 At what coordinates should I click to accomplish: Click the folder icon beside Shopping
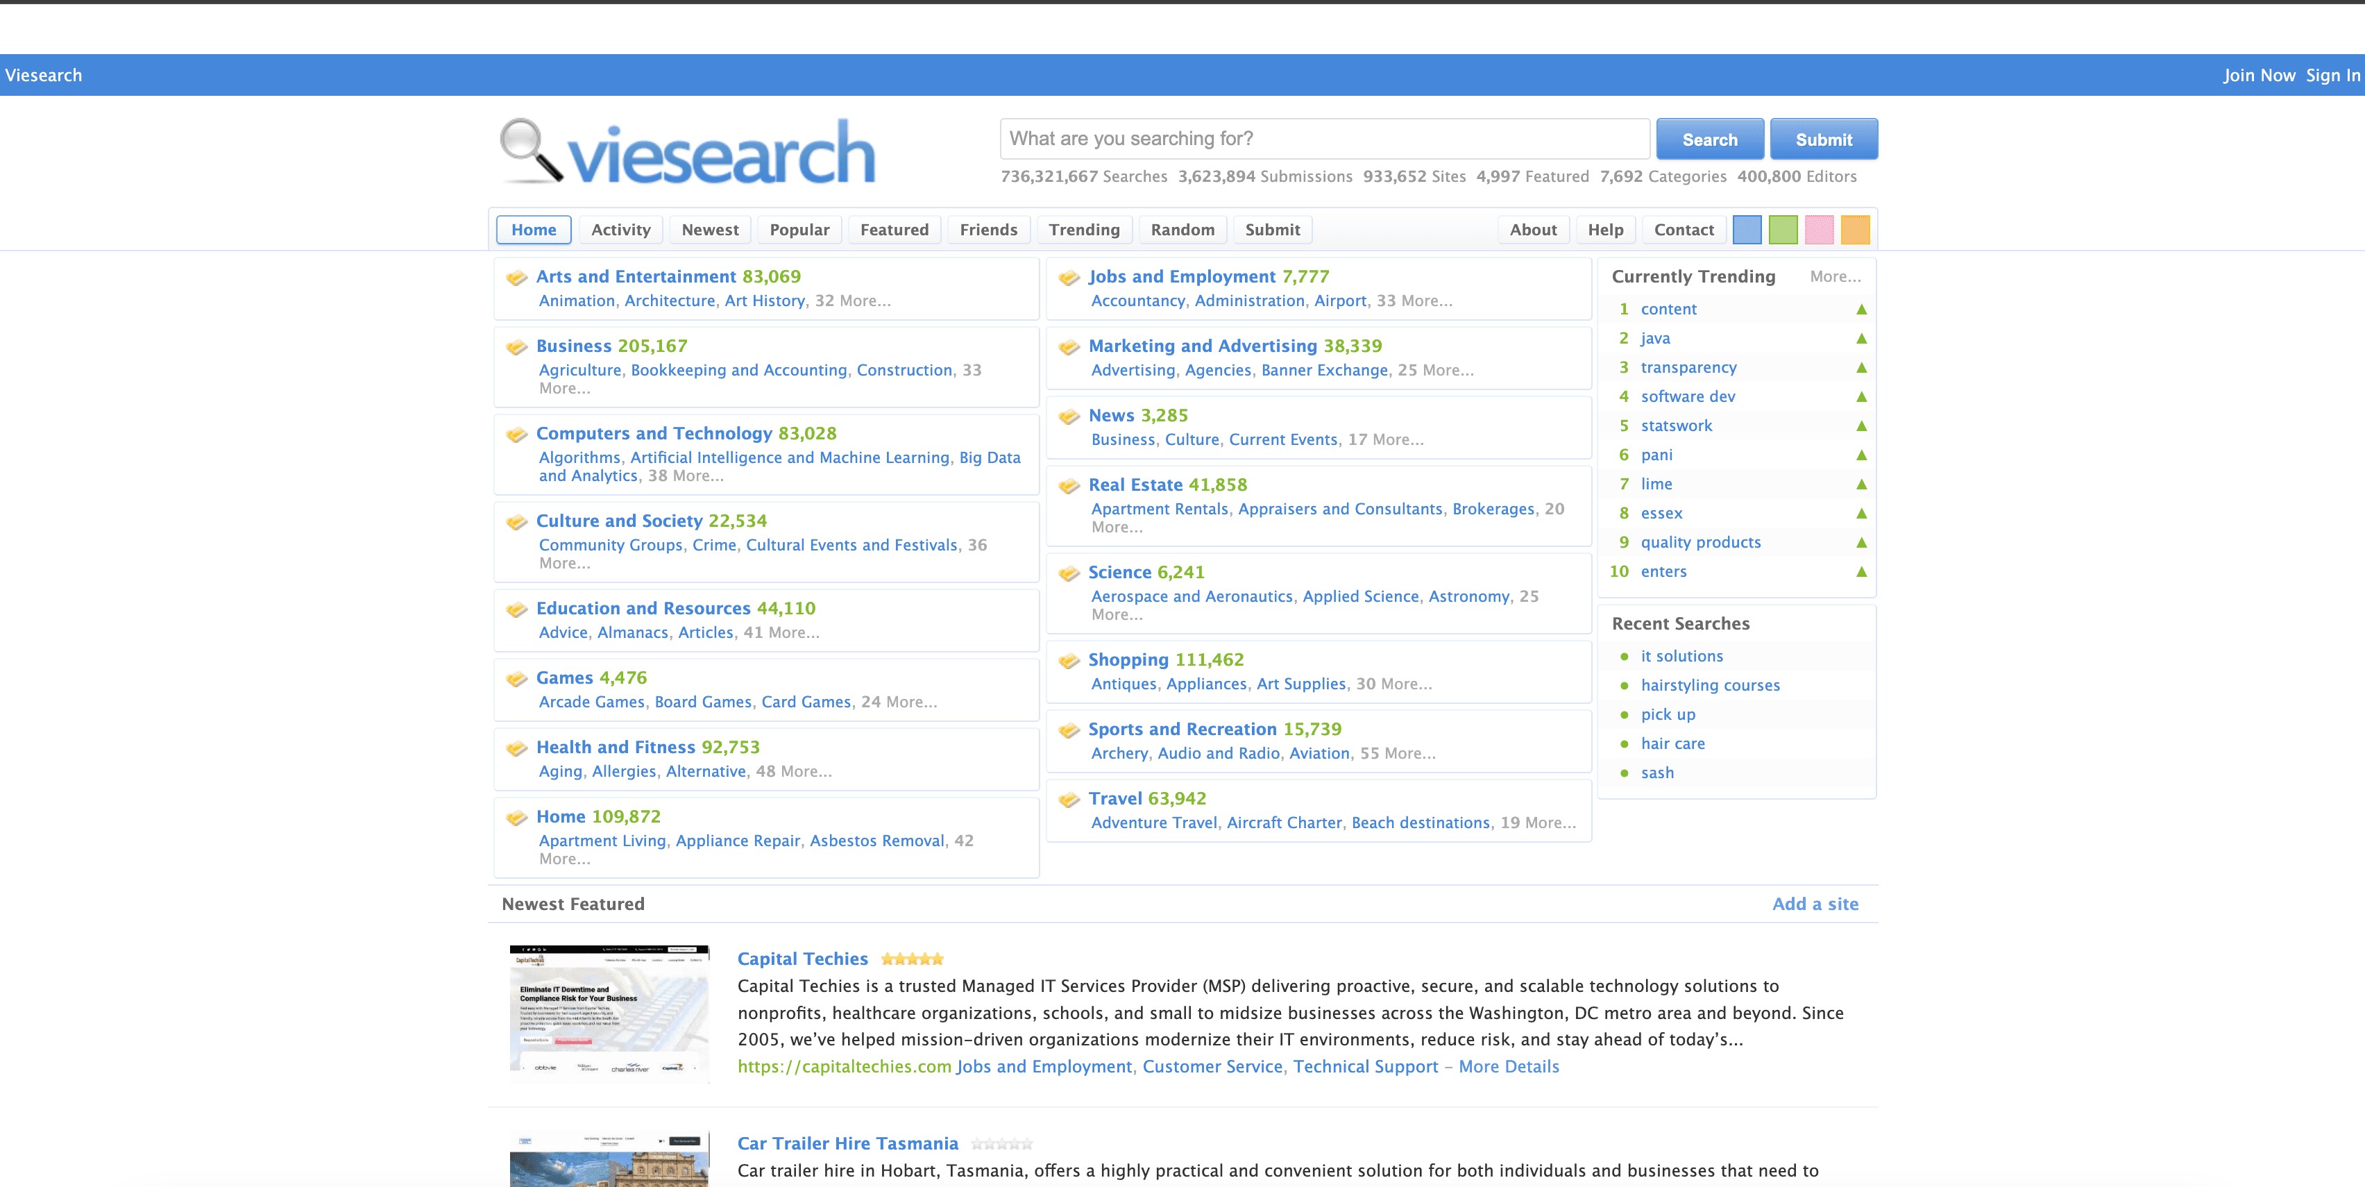point(1069,660)
